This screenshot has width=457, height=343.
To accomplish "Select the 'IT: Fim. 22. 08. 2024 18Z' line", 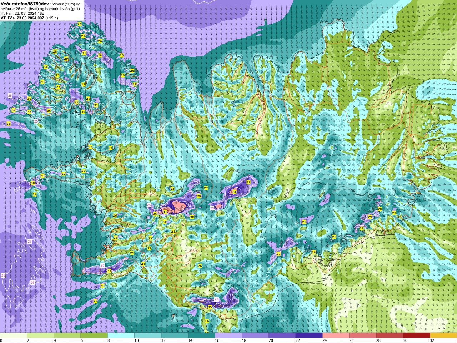I will [23, 13].
